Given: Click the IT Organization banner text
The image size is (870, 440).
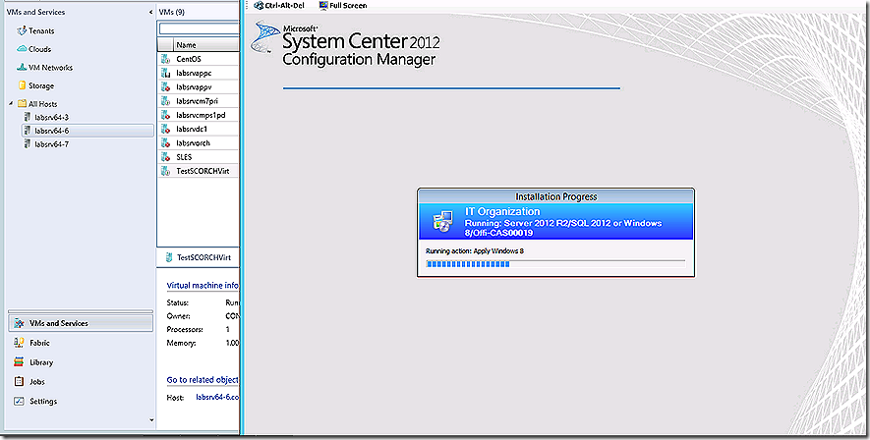Looking at the screenshot, I should 502,211.
